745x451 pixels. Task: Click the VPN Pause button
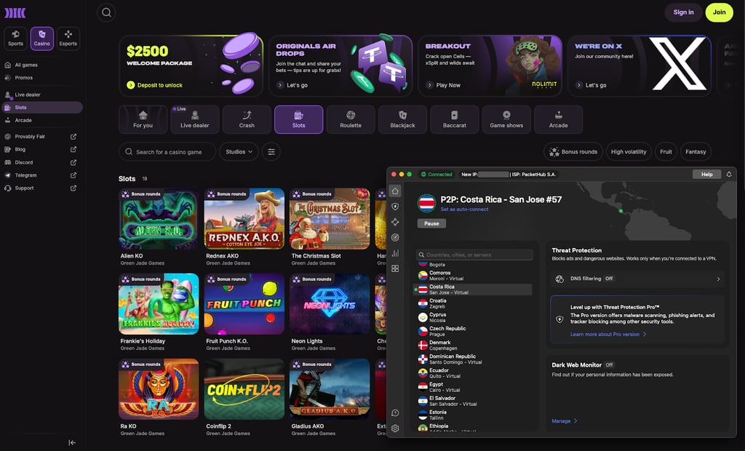click(431, 223)
